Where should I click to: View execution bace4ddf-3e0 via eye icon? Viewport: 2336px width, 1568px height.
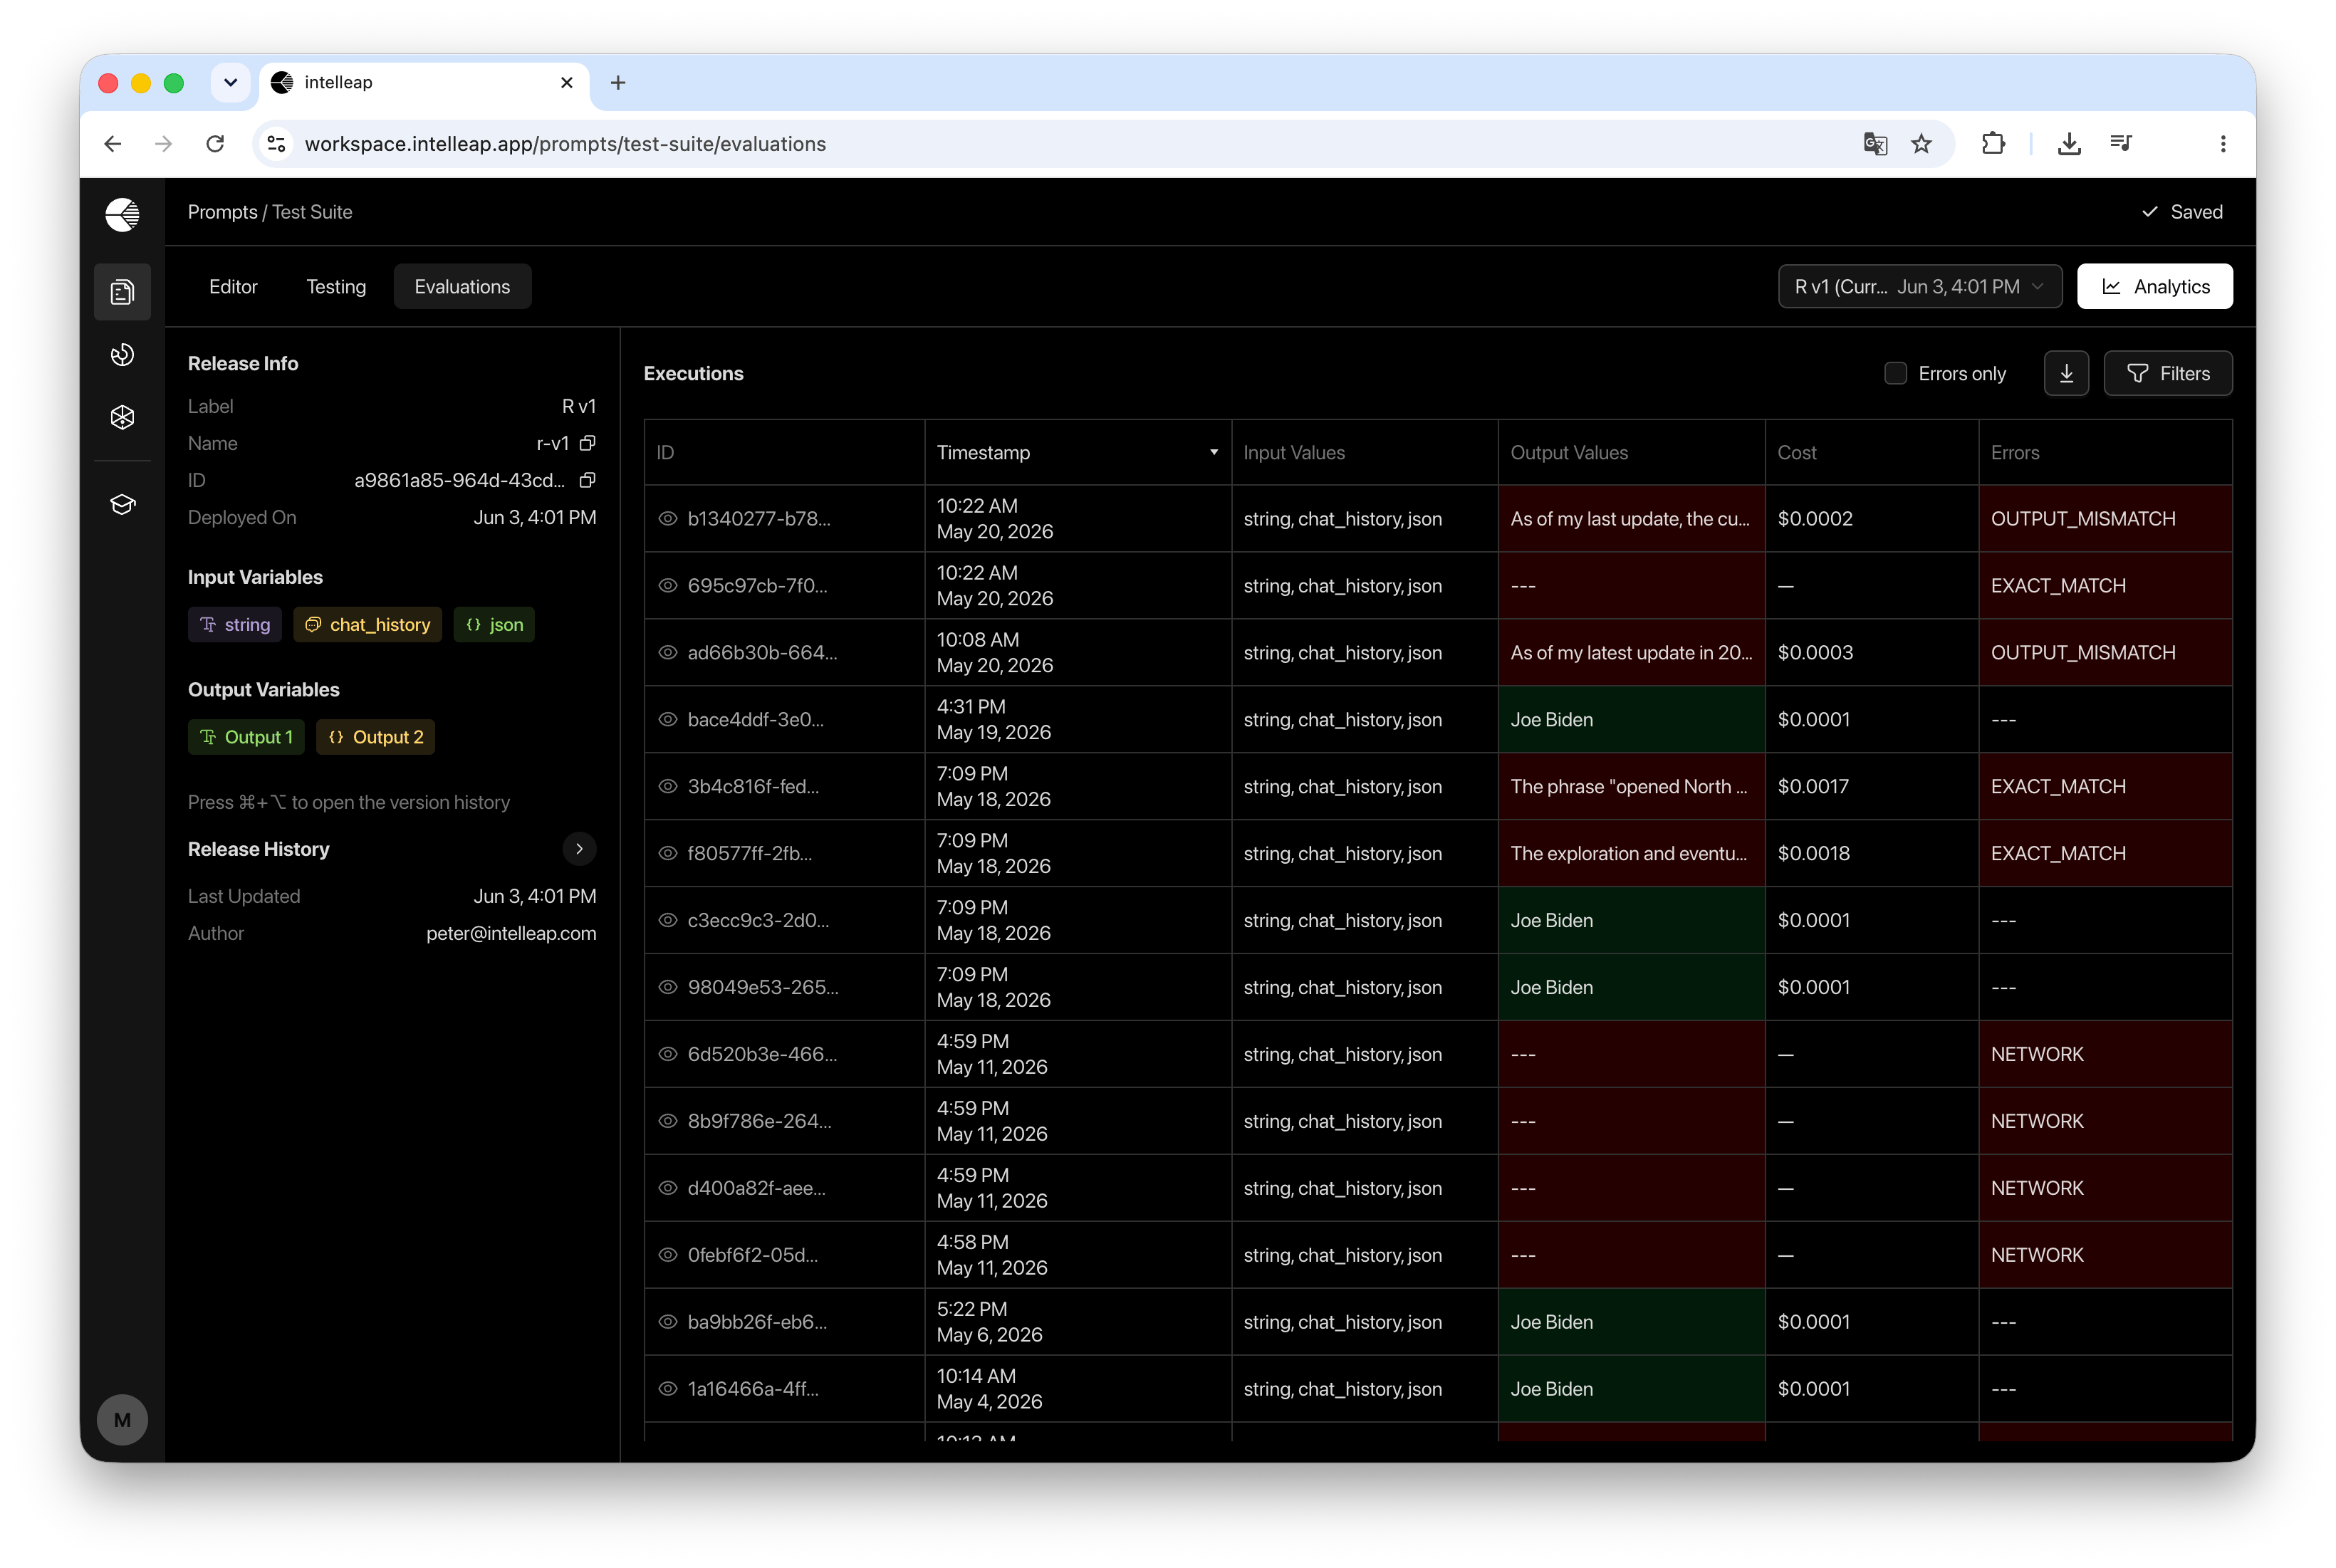click(668, 719)
